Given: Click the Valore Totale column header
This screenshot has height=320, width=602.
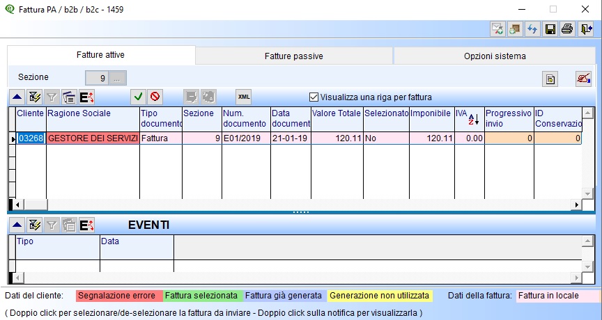Looking at the screenshot, I should [337, 113].
